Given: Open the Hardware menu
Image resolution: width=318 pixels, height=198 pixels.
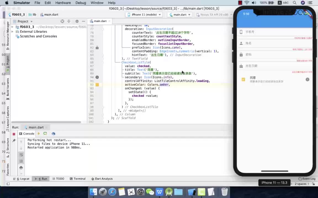Looking at the screenshot, I should (x=63, y=3).
